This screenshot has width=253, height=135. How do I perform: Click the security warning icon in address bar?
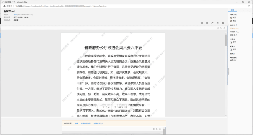[x=4, y=6]
